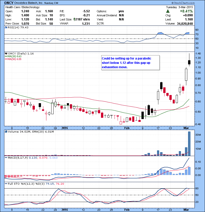Click the Tuesday 3-Mar-2015 date text
The width and height of the screenshot is (205, 212).
(179, 7)
